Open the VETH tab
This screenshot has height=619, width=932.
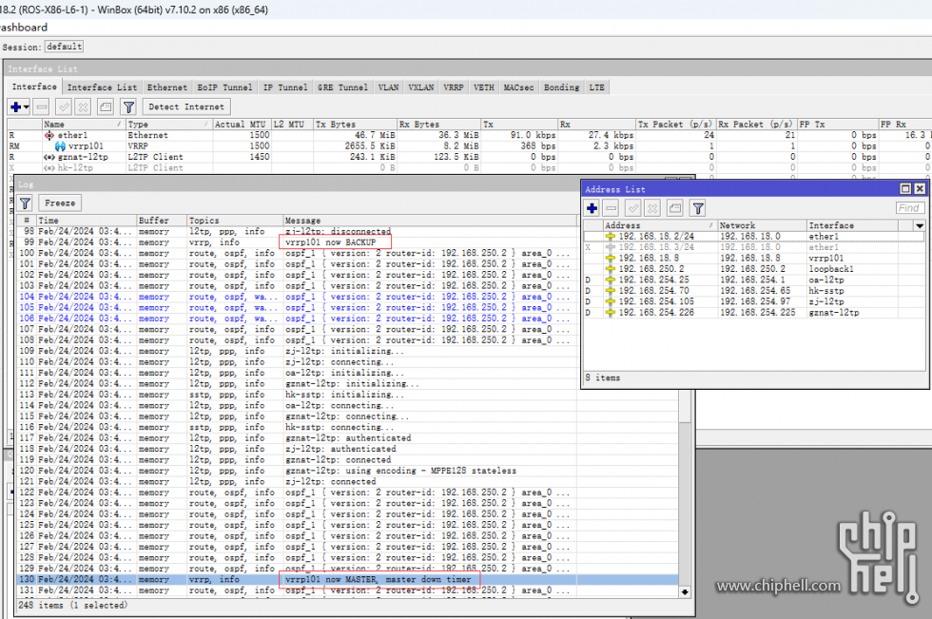(484, 87)
